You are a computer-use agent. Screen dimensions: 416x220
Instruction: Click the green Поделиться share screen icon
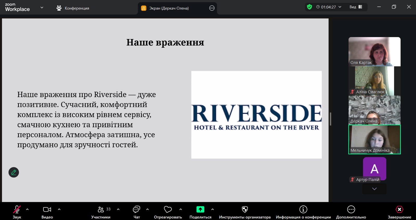point(200,209)
